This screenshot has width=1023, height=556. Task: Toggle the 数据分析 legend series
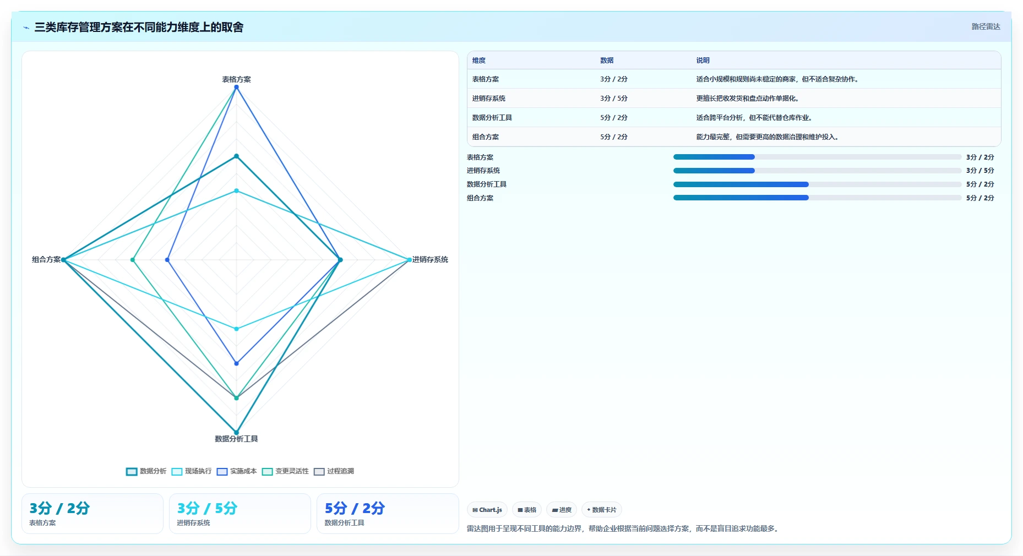tap(146, 471)
